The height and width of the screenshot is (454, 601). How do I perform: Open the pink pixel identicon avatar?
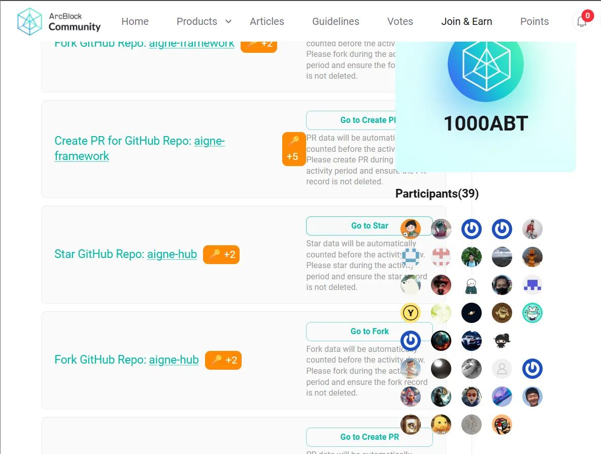coord(441,257)
